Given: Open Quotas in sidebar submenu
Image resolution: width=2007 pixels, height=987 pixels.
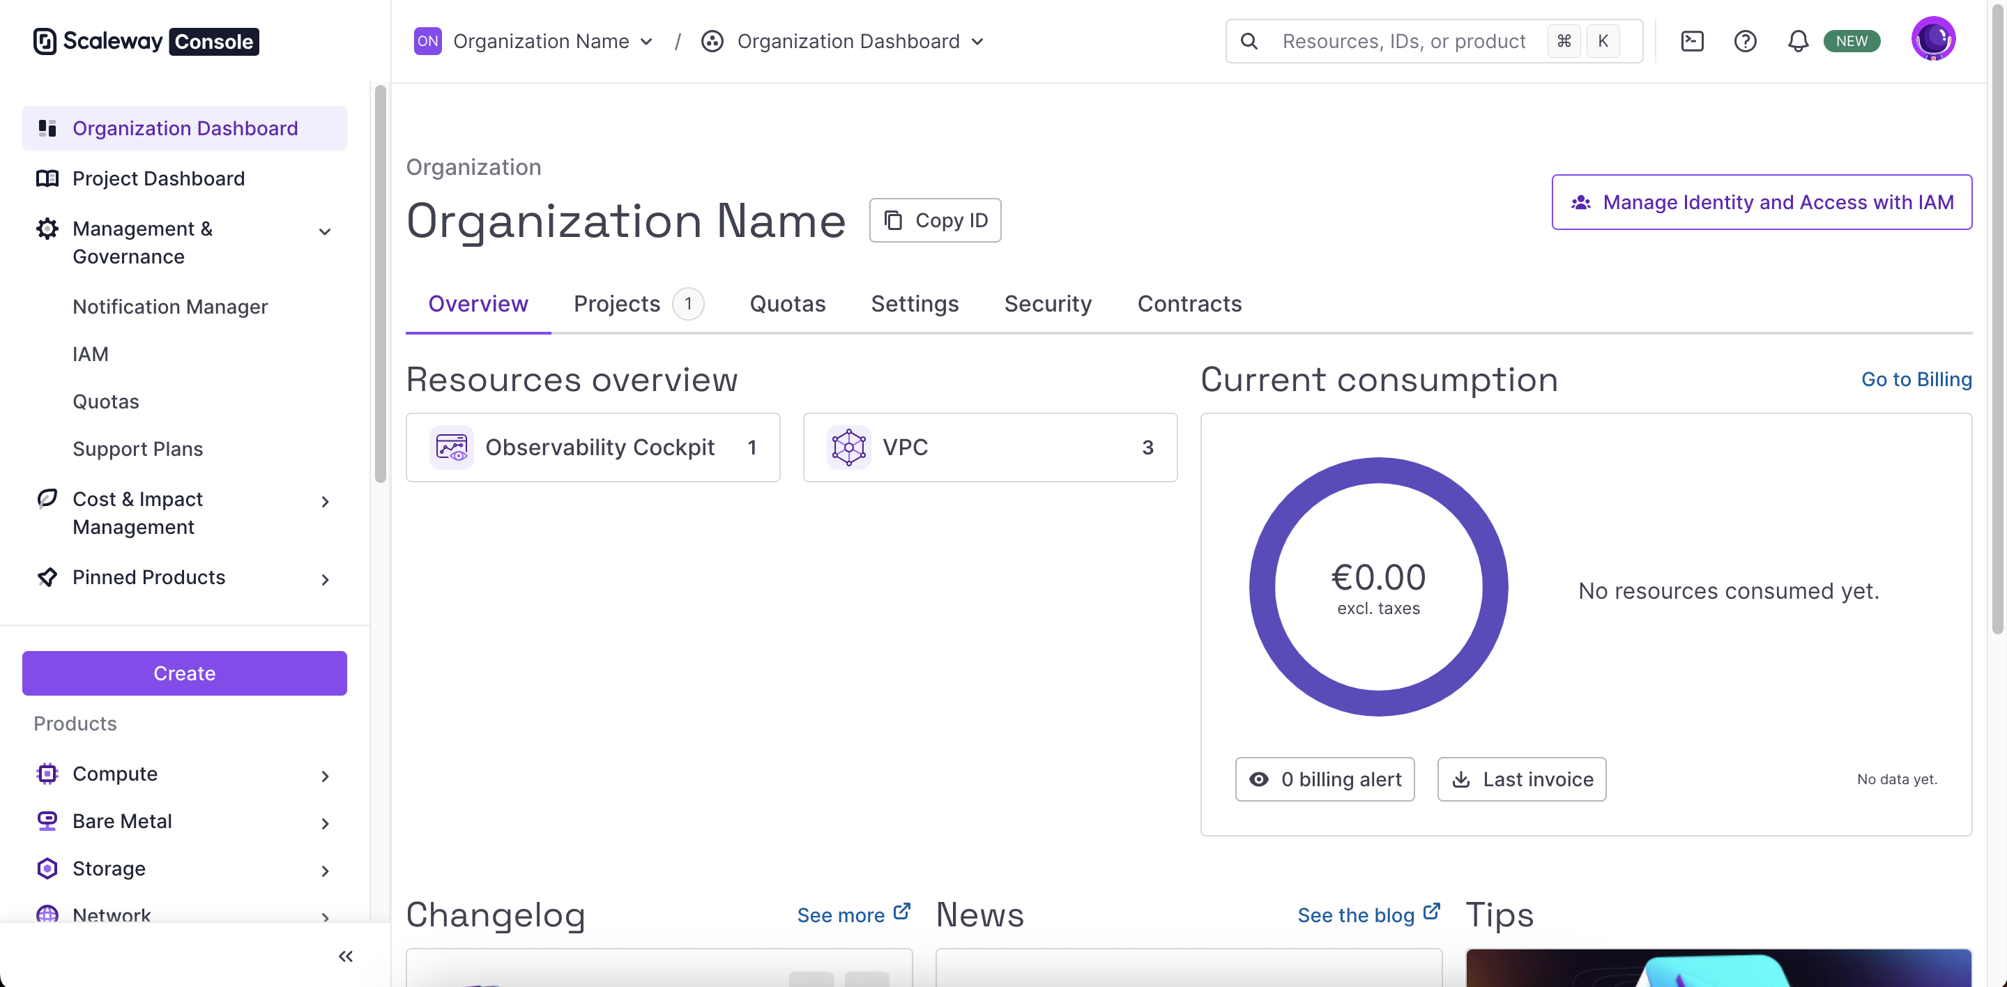Looking at the screenshot, I should (106, 402).
